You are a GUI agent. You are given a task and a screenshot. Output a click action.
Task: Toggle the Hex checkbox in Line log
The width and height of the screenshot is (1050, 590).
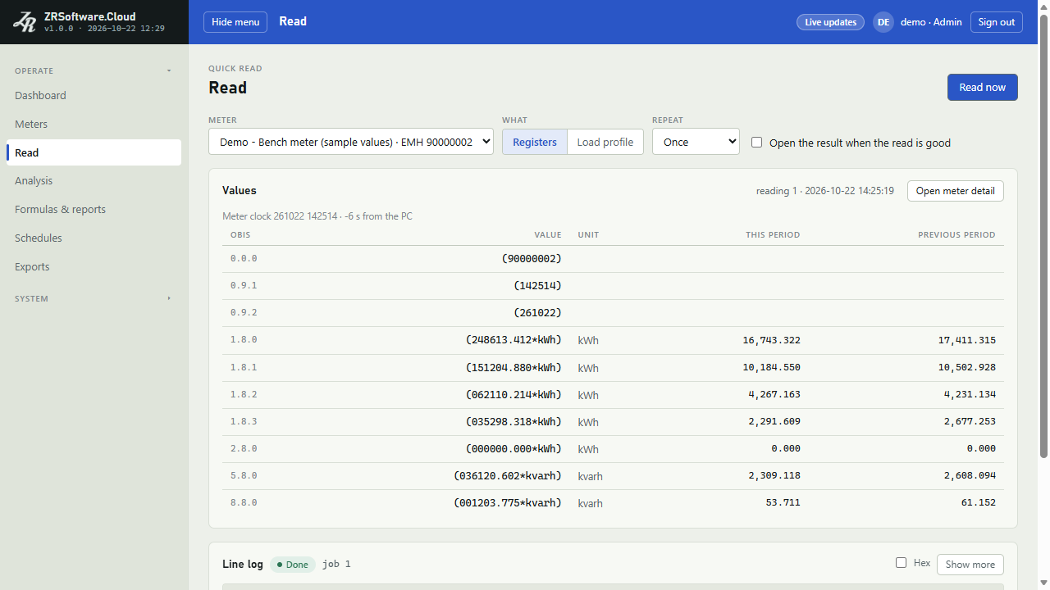[901, 563]
